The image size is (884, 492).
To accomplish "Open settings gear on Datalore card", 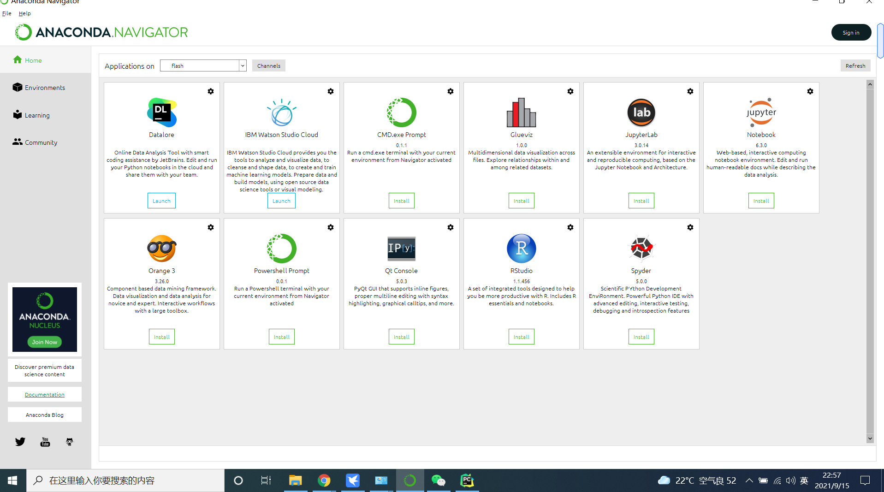I will coord(211,91).
